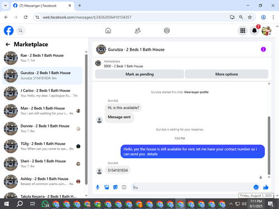279x209 pixels.
Task: Open a new browser tab
Action: 79,6
